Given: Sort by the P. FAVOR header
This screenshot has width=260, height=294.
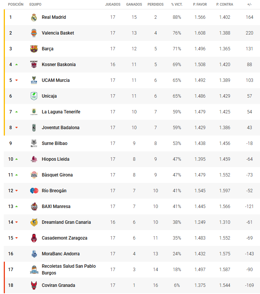Looking at the screenshot, I should [200, 5].
